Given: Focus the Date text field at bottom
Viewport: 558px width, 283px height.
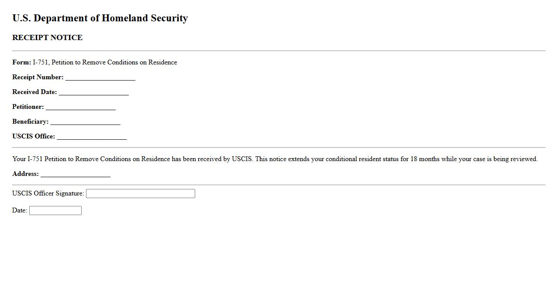Looking at the screenshot, I should point(55,211).
